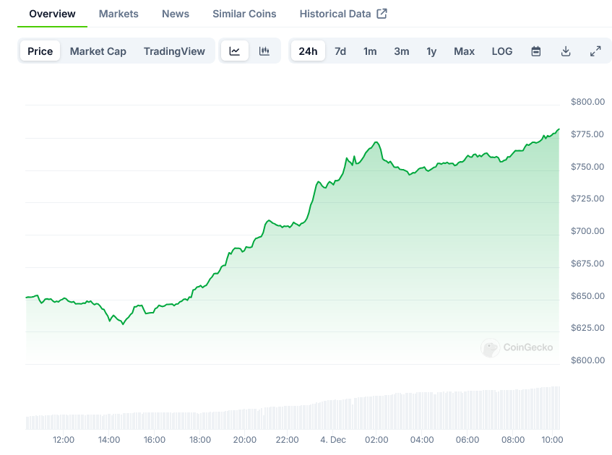
Task: Select the 24h time range
Action: 308,51
